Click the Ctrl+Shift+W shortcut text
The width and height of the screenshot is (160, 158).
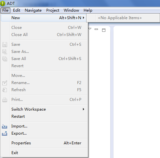(69, 35)
